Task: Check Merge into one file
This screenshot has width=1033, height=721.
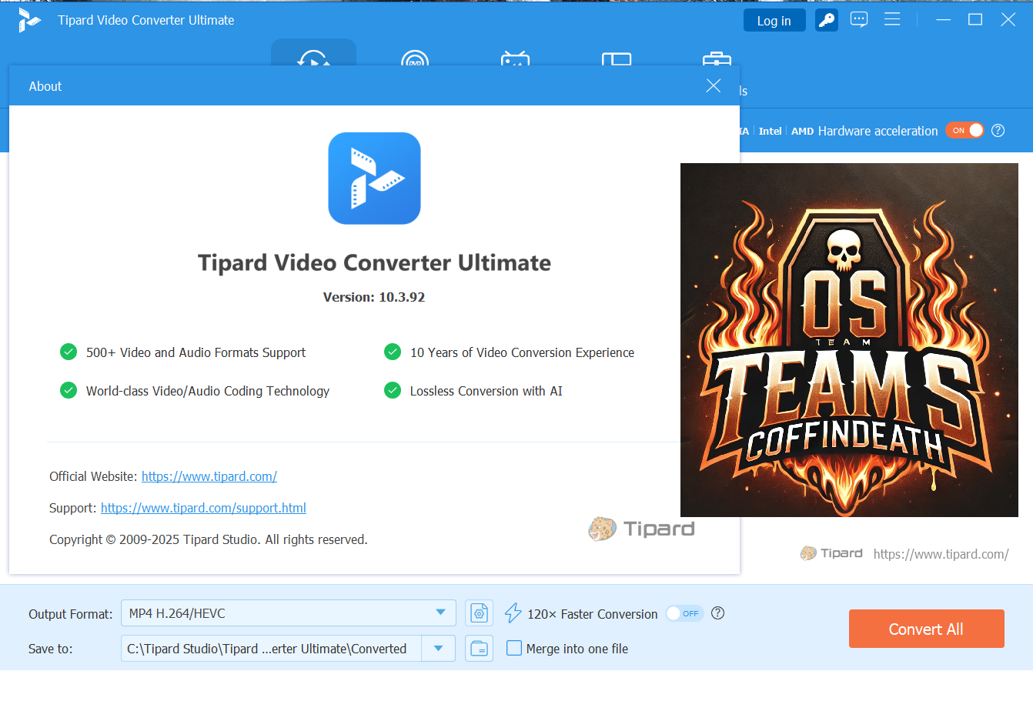Action: [514, 649]
